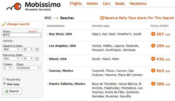Click orange arrow icon for Cancun price
The image size is (175, 101).
[153, 71]
